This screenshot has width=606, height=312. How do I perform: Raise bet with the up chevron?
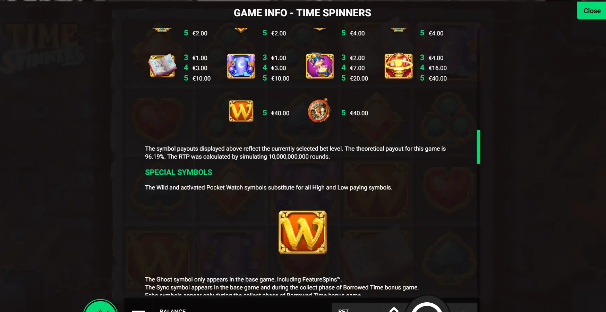point(394,309)
